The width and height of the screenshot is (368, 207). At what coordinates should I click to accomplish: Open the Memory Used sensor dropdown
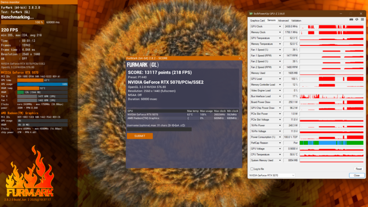(280, 73)
